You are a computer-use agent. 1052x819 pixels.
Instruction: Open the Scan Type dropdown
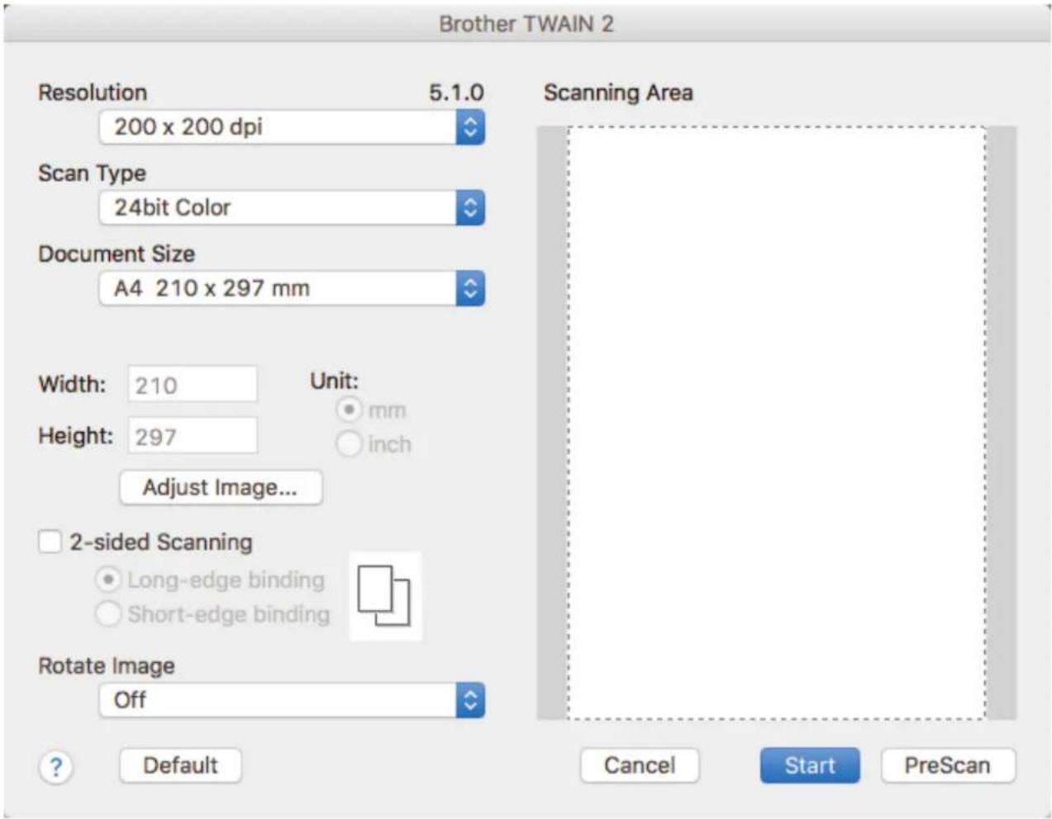(292, 208)
